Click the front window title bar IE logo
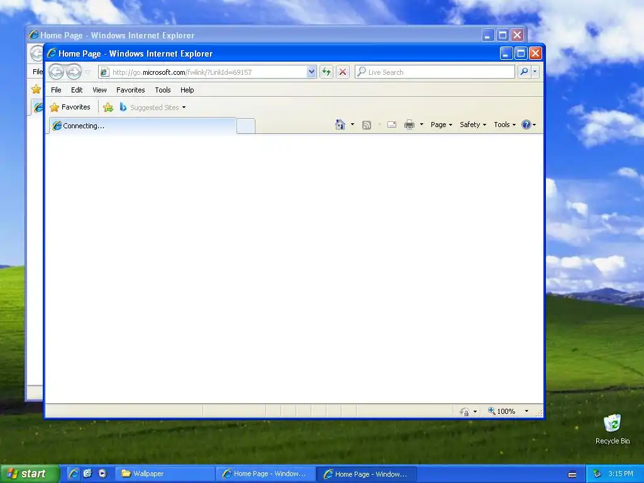This screenshot has height=483, width=644. [x=52, y=53]
